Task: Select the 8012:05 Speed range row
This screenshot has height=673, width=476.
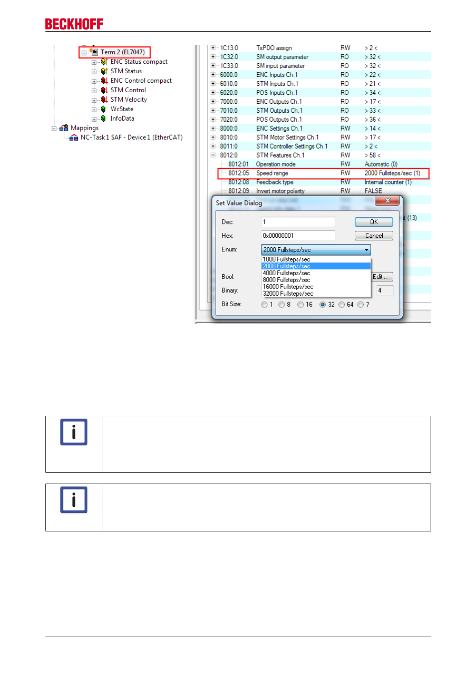Action: [x=323, y=173]
